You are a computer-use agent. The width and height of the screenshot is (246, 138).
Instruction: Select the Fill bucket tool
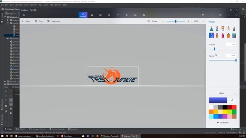tap(234, 35)
